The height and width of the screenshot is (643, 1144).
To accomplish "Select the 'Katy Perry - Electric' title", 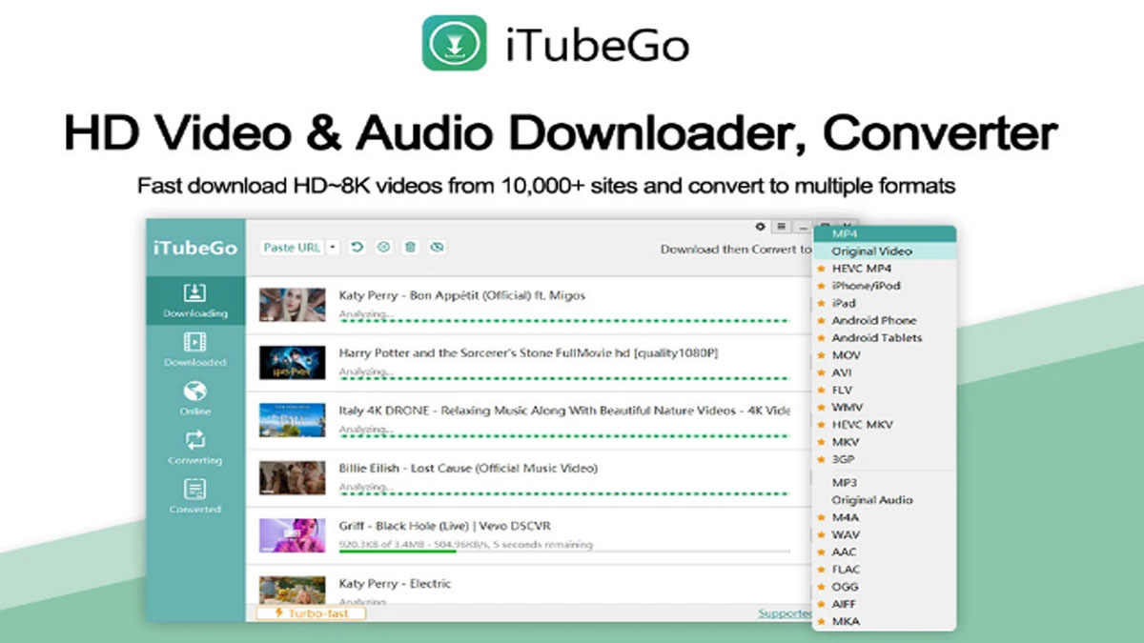I will (x=395, y=583).
